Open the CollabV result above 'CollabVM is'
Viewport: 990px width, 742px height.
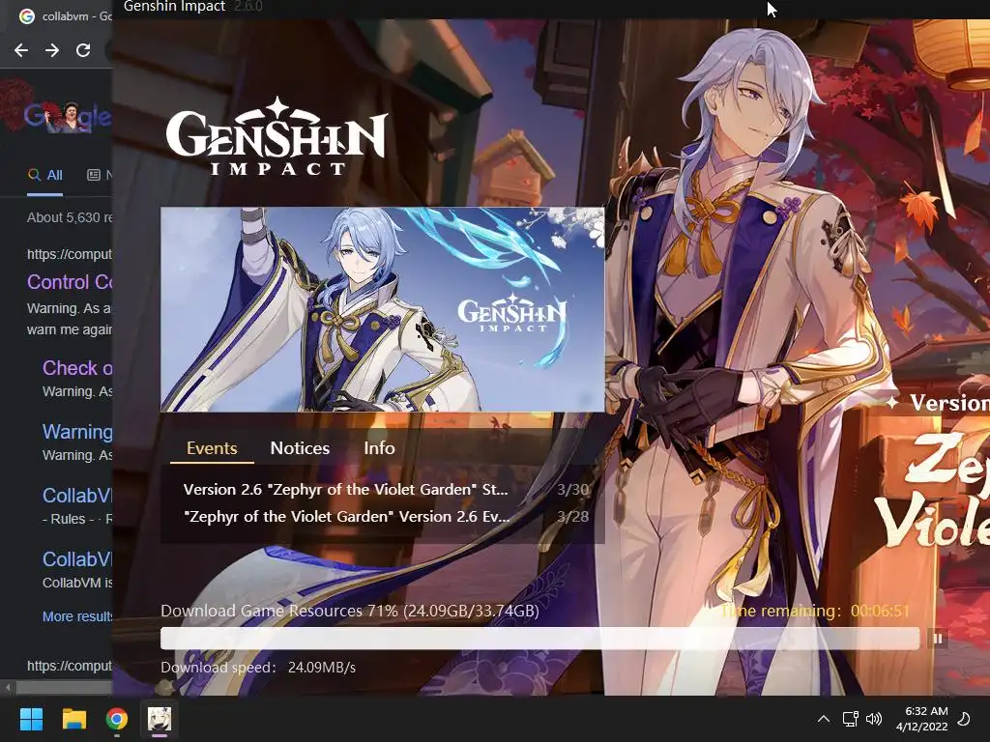[x=77, y=559]
